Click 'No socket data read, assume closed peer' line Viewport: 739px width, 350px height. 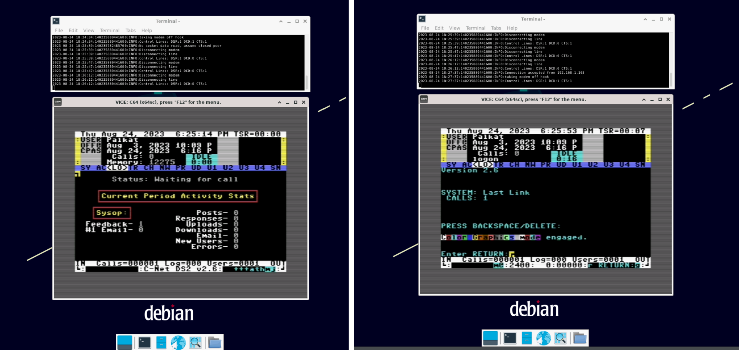(137, 46)
